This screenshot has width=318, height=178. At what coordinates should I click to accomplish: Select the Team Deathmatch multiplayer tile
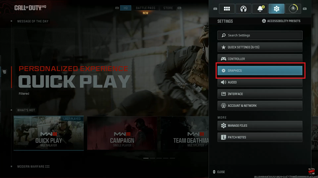click(x=185, y=133)
